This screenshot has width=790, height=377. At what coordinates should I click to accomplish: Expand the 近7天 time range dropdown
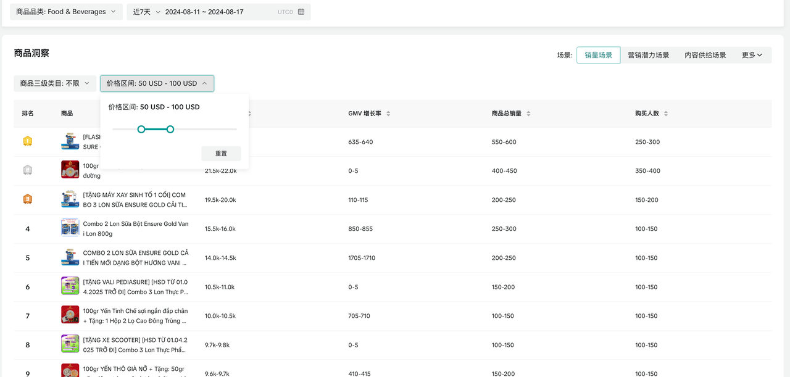146,12
